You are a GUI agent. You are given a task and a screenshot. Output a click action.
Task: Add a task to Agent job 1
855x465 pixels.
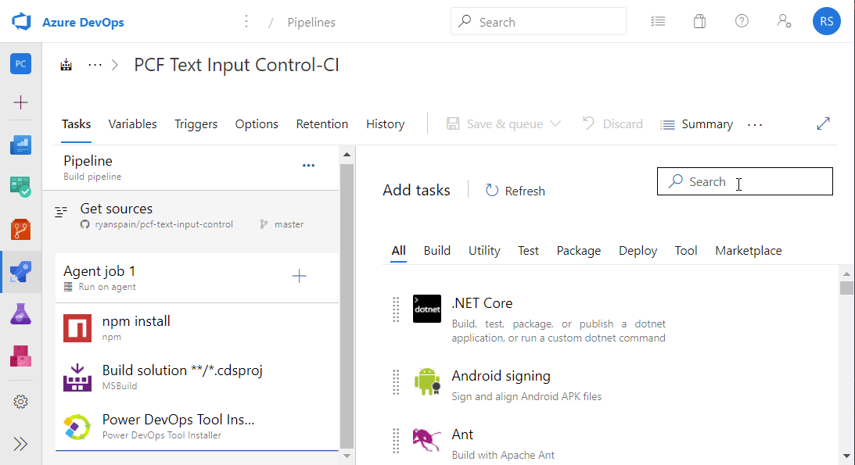[300, 276]
